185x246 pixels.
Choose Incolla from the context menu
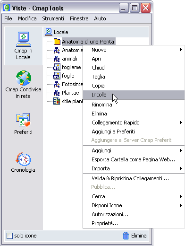tap(134, 95)
